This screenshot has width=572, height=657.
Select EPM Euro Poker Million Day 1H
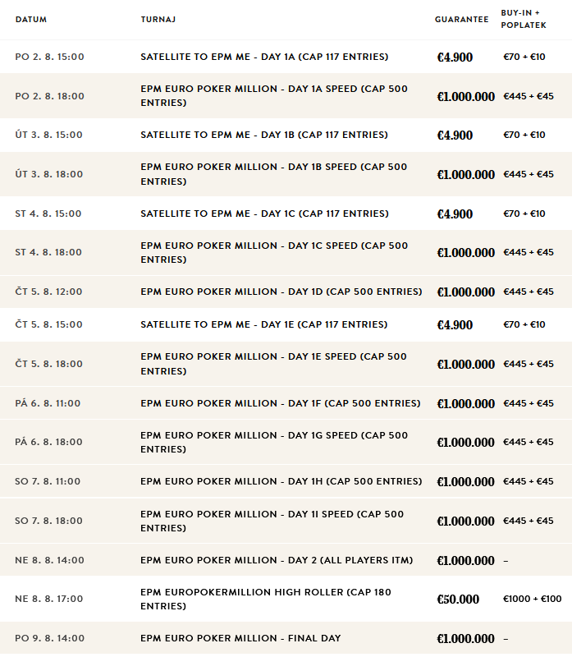(286, 481)
